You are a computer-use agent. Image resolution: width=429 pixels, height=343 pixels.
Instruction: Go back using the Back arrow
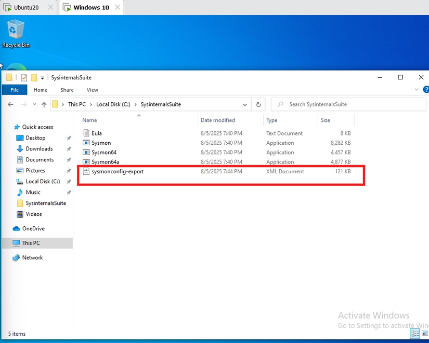click(x=11, y=104)
